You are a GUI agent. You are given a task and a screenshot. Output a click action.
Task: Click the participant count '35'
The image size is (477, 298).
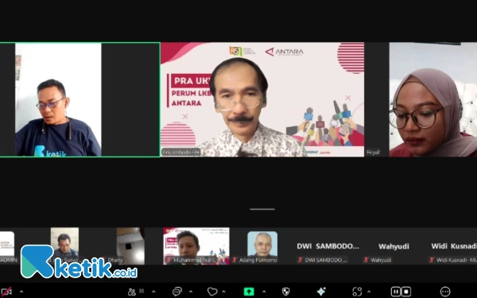[x=142, y=291]
